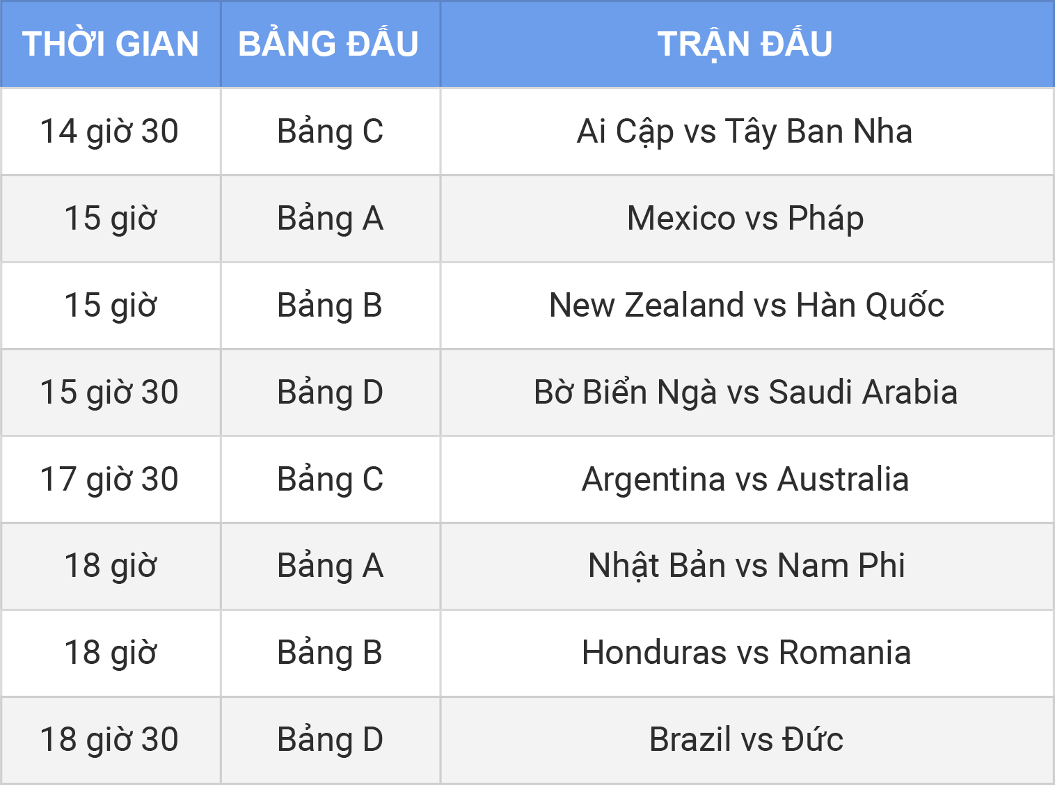Screen dimensions: 1055x785
Task: Select the Honduras vs Romania match
Action: coord(747,653)
